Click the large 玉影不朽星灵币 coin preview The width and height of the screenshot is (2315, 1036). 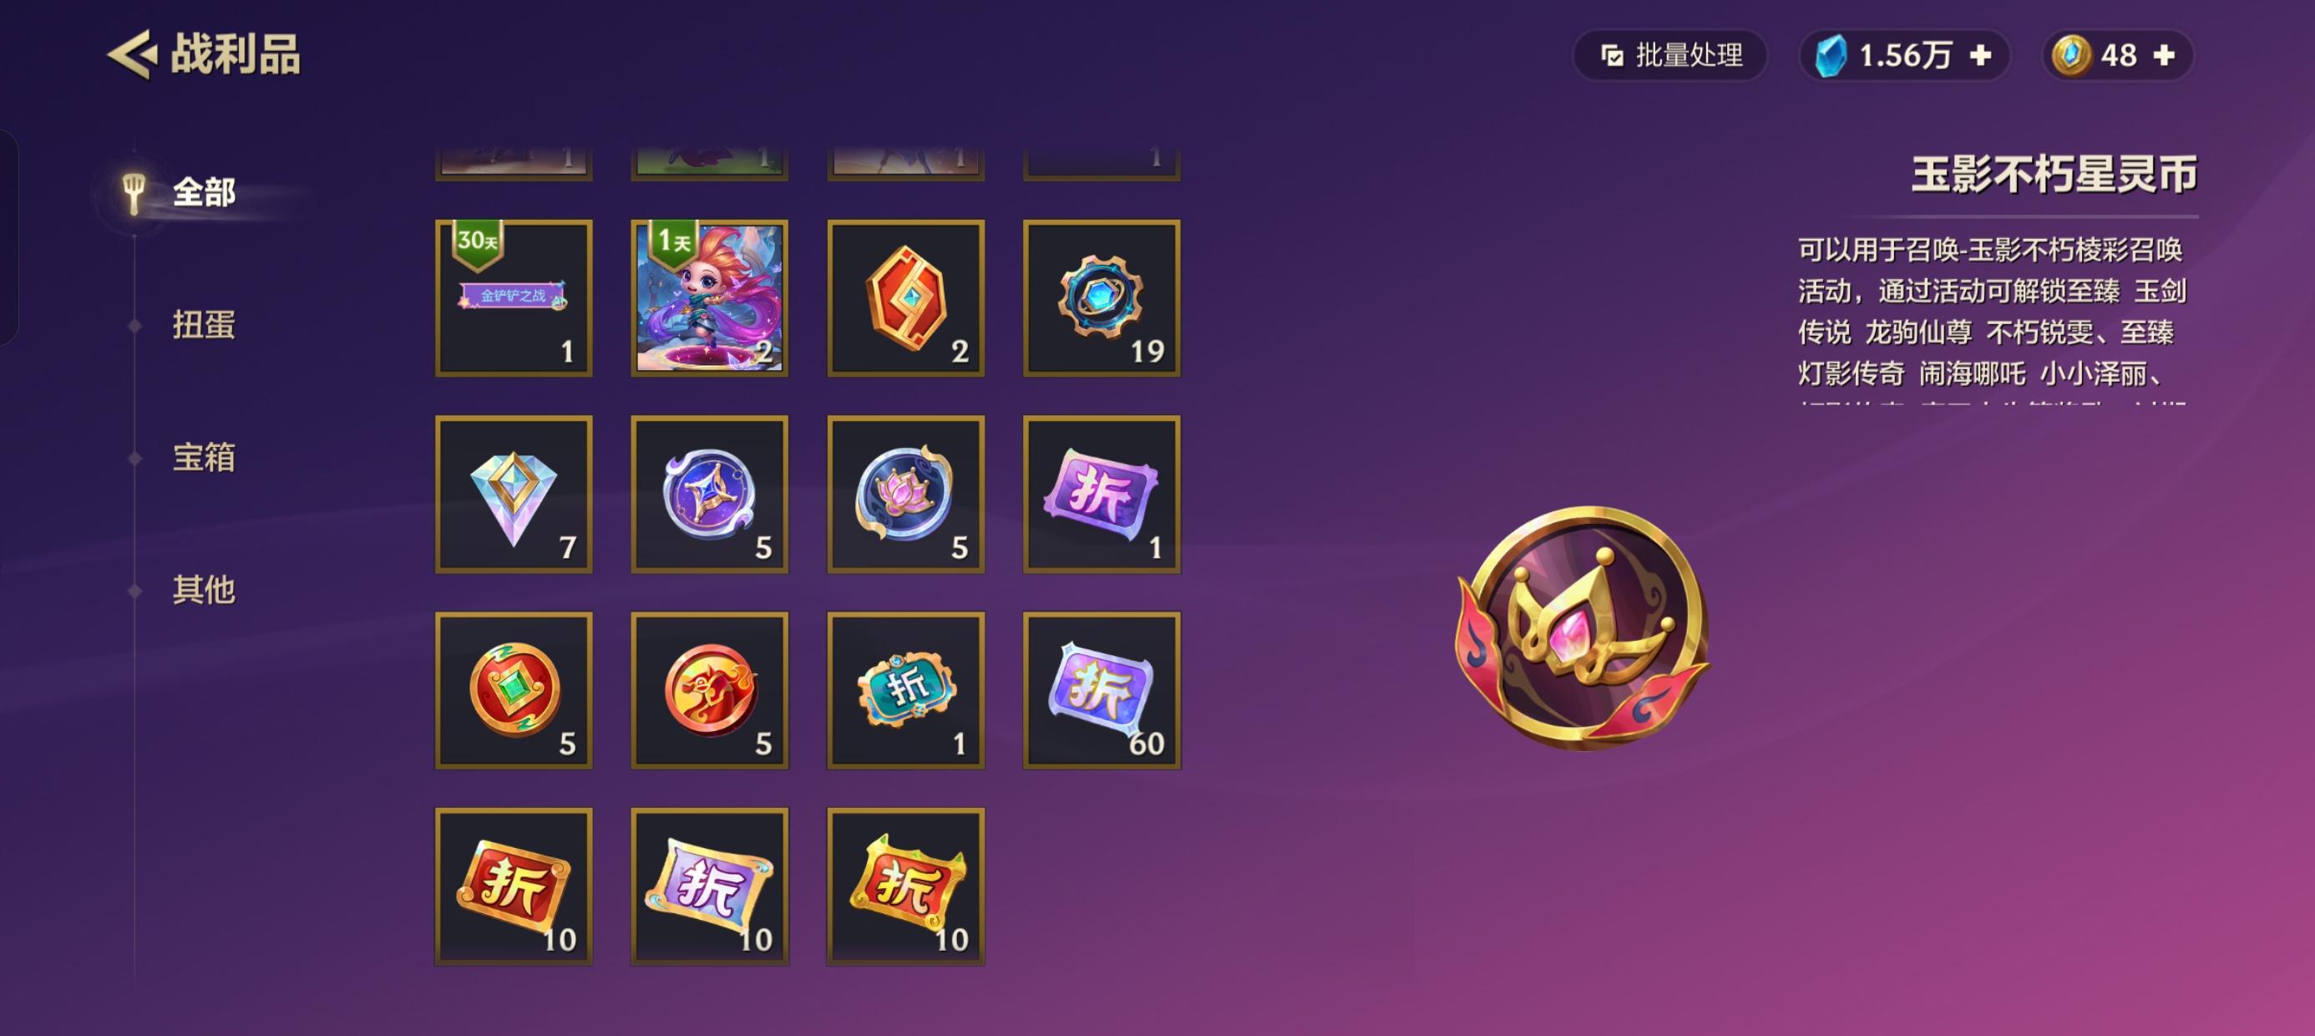click(x=1583, y=627)
